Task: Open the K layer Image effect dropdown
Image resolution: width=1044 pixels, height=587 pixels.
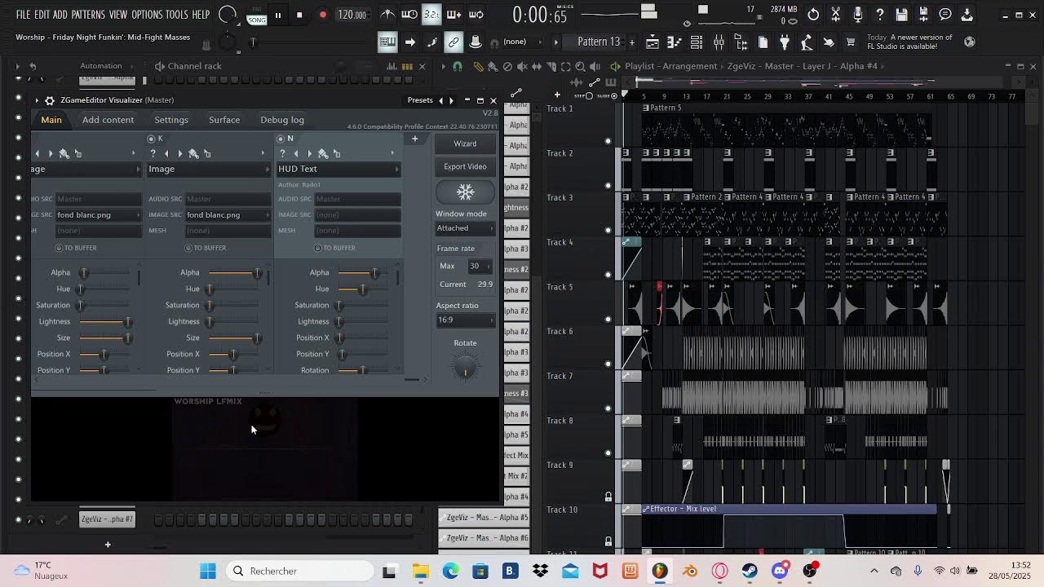Action: pos(209,169)
